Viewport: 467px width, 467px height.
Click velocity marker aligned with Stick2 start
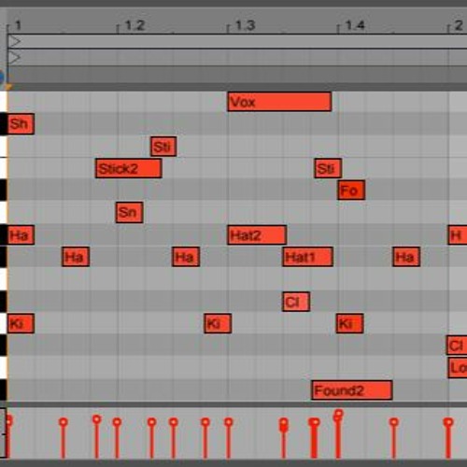point(97,419)
